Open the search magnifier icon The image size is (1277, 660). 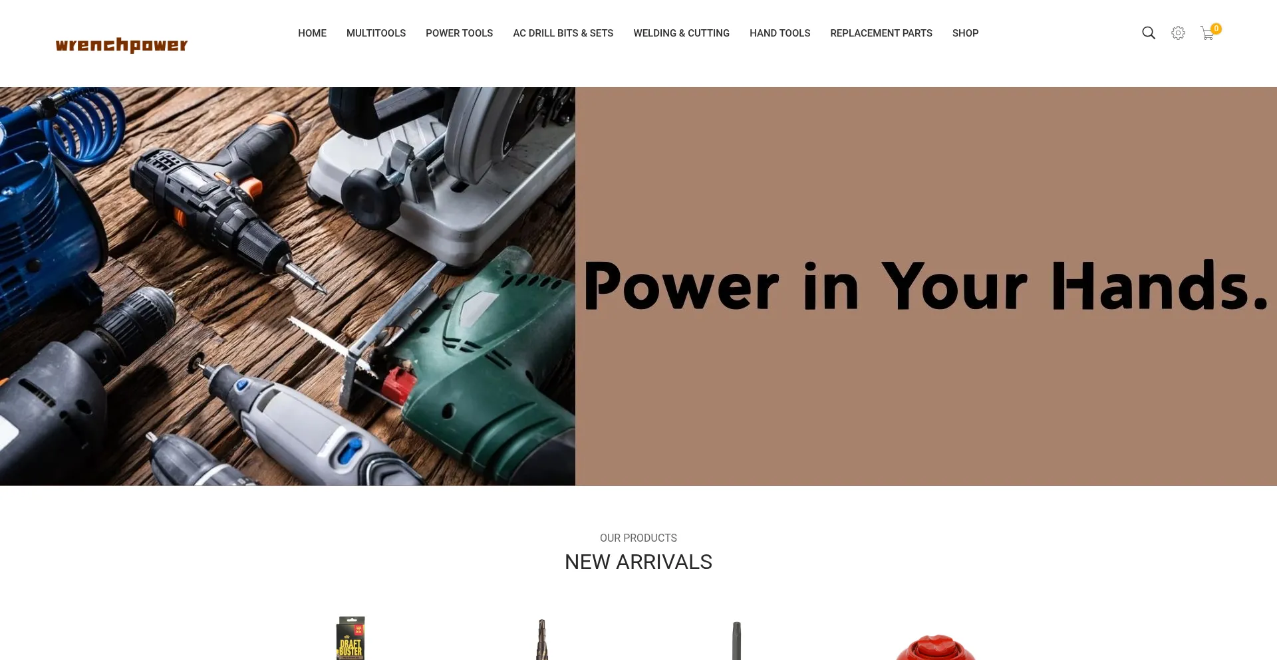tap(1148, 33)
